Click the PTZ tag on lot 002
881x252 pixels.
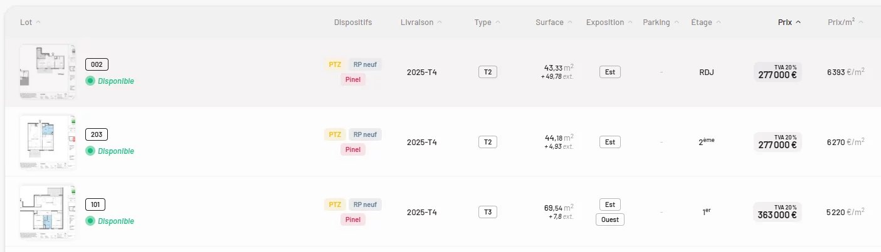point(335,64)
